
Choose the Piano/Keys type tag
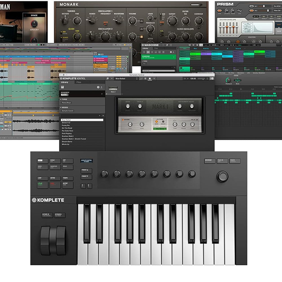click(x=67, y=103)
